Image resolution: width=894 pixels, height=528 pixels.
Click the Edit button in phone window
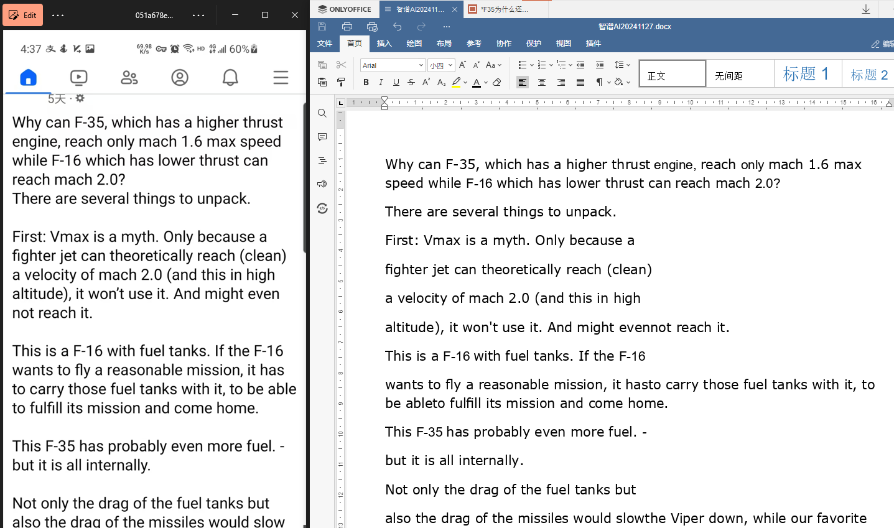click(x=23, y=15)
